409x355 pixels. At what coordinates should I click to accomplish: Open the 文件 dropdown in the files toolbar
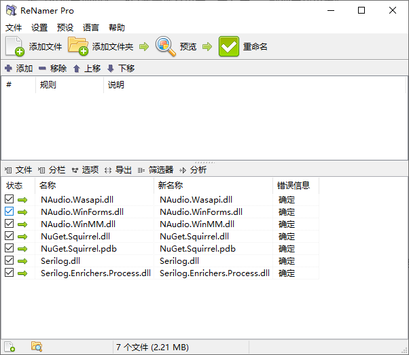pyautogui.click(x=18, y=170)
